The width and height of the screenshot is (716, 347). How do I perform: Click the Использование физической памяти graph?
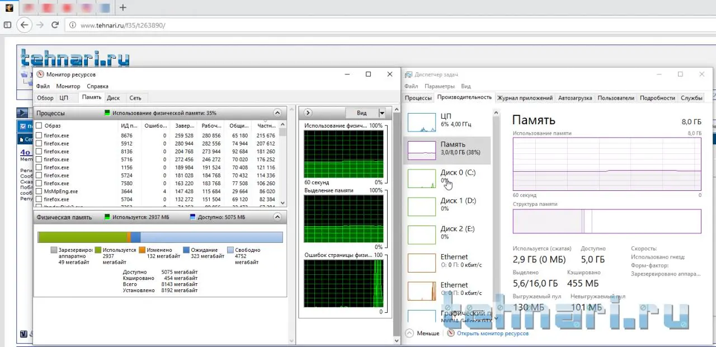pyautogui.click(x=344, y=154)
